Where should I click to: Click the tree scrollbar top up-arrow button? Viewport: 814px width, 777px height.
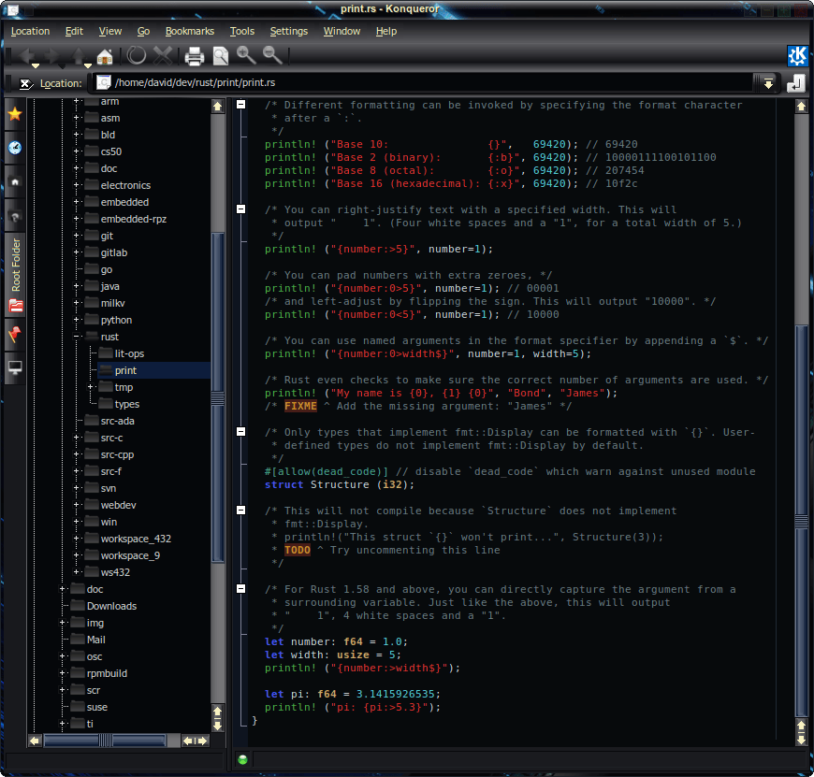pyautogui.click(x=217, y=107)
